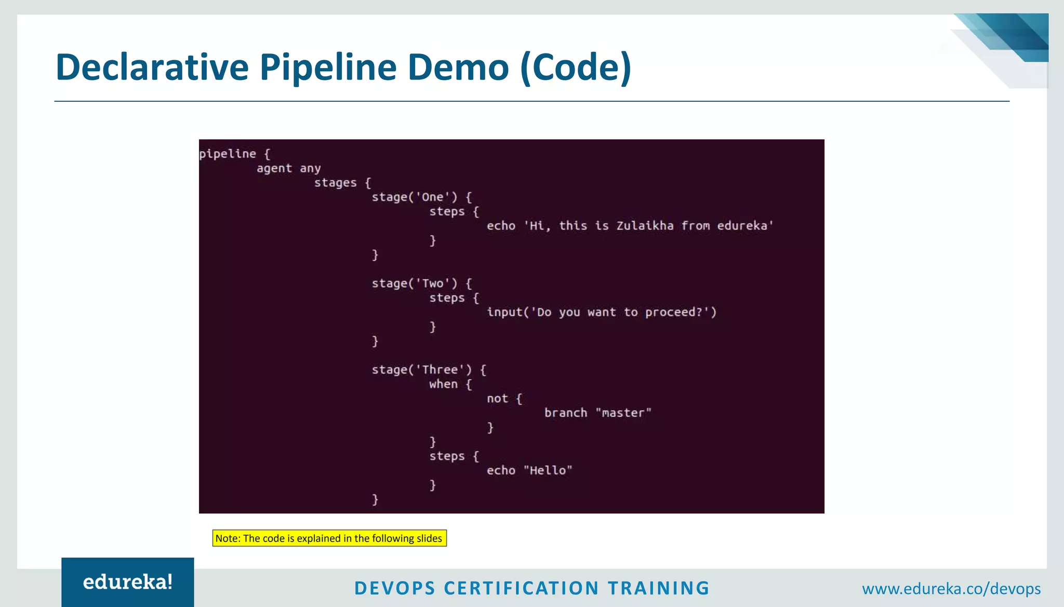Click the Declarative Pipeline Demo (Code) title
Viewport: 1064px width, 607px height.
tap(343, 68)
